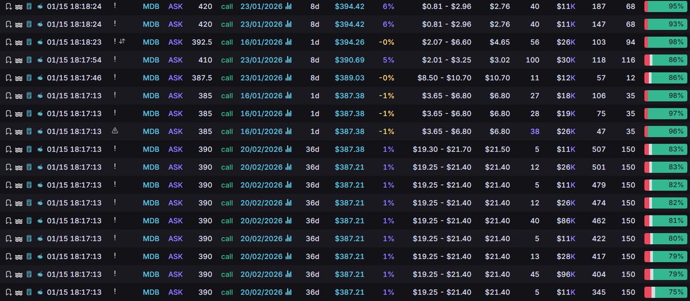
Task: Click premium value $28K
Action: [x=566, y=257]
